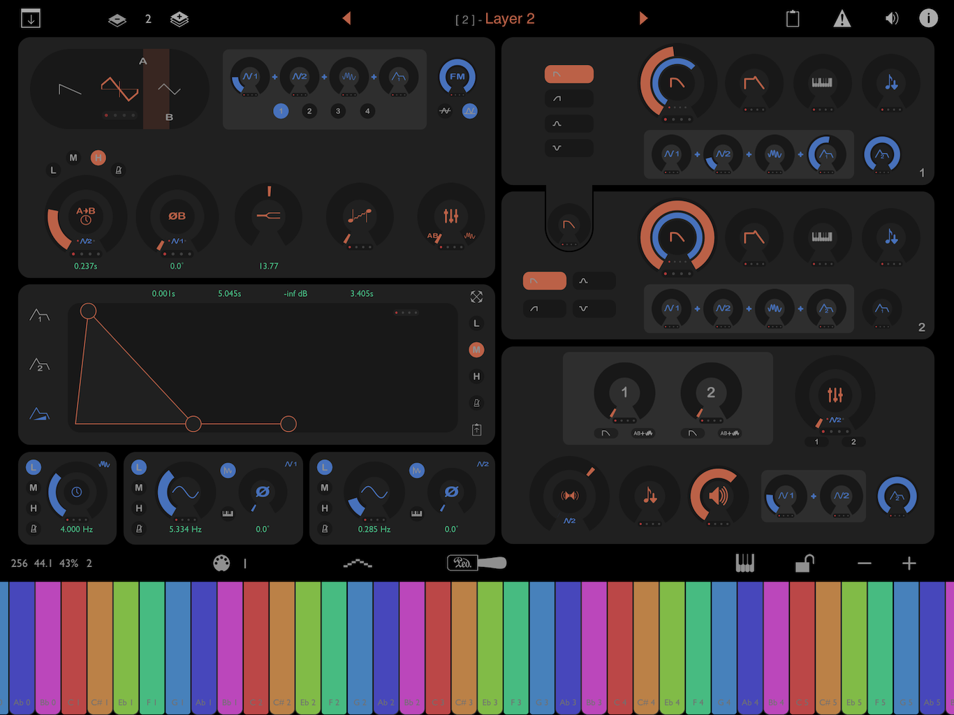Expand the envelope graph with the fullscreen icon
This screenshot has height=715, width=954.
click(477, 297)
